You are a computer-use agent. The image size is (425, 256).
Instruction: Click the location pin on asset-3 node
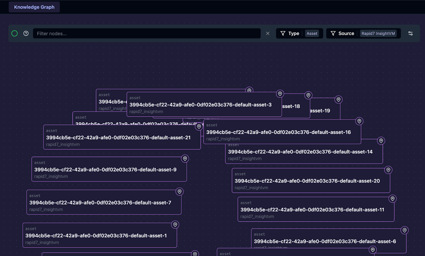(x=280, y=93)
